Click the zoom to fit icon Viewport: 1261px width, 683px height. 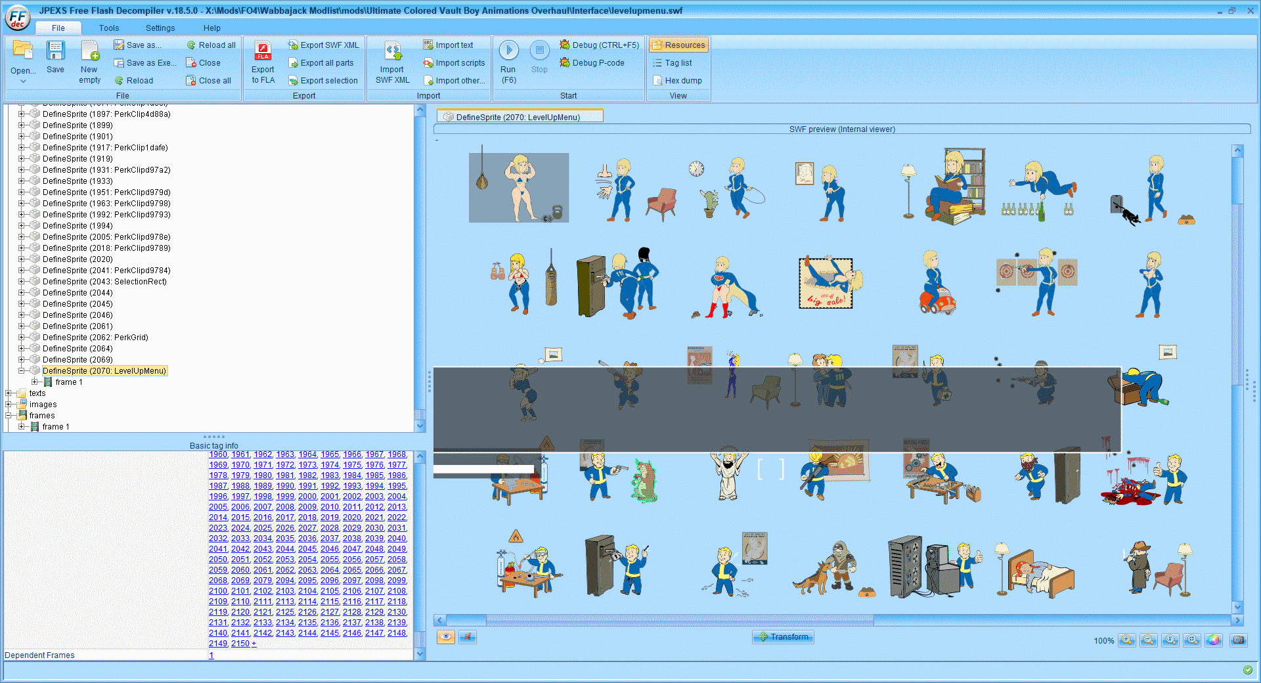pos(1192,640)
